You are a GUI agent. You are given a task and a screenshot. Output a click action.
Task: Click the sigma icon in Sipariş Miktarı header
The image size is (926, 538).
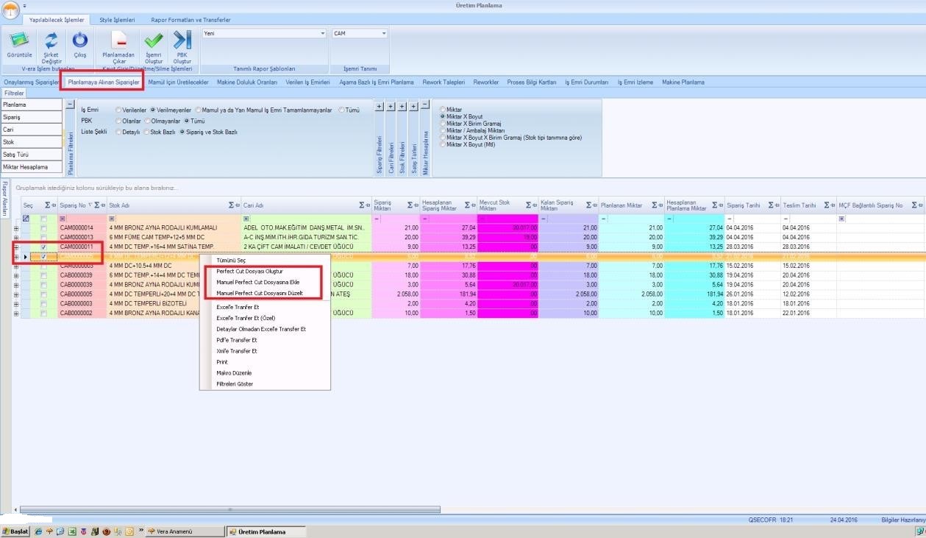click(410, 205)
